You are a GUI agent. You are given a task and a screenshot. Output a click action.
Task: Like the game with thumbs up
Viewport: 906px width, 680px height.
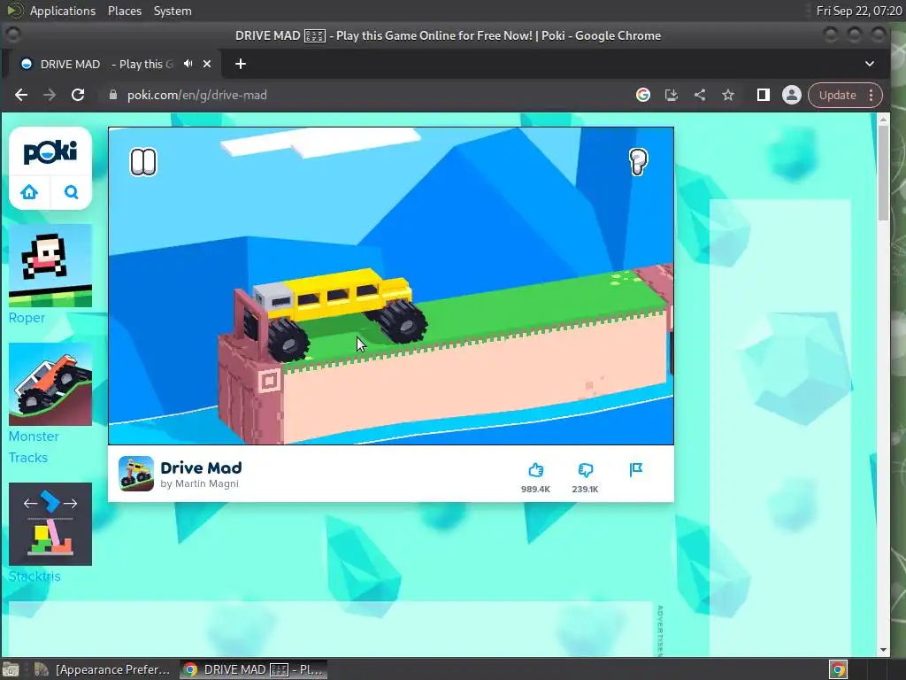click(x=535, y=469)
